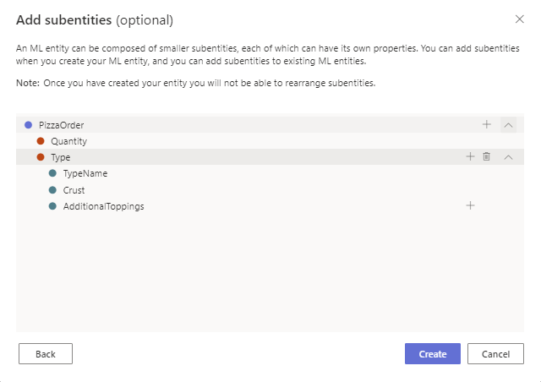Select the PizzaOrder entity row
541x382 pixels.
coord(62,125)
